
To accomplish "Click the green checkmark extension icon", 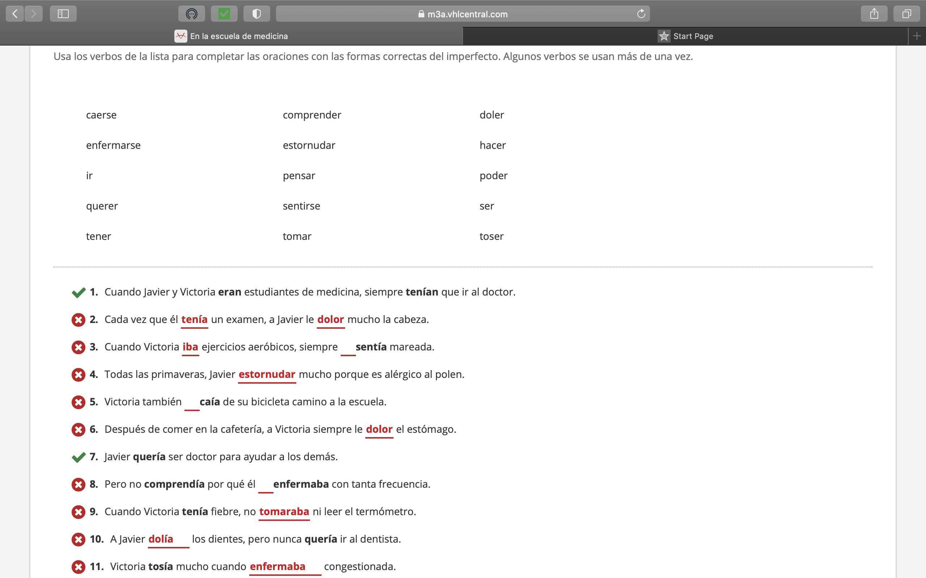I will point(224,14).
